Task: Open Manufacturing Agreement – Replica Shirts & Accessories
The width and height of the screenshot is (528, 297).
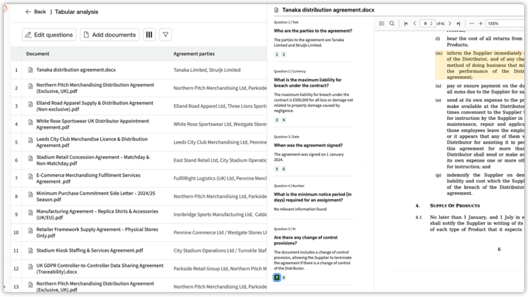Action: point(97,214)
